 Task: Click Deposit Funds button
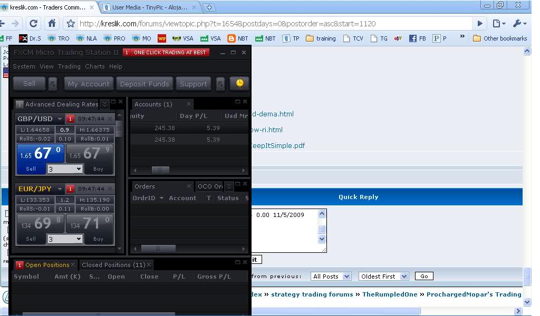coord(144,84)
